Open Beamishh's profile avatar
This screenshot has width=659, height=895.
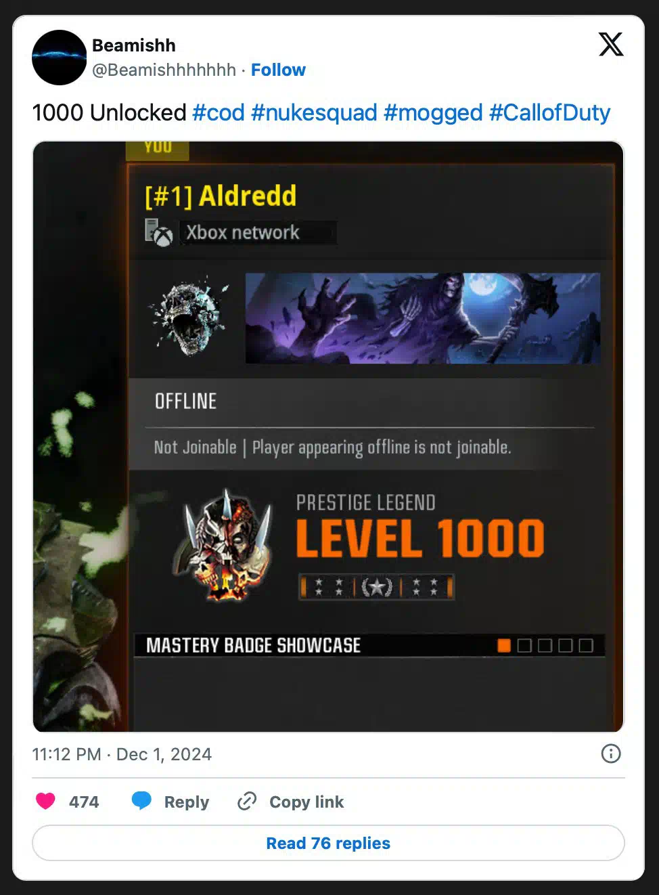(x=60, y=58)
